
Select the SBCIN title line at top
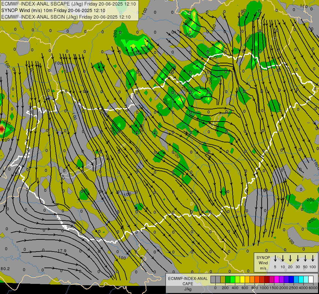tap(66, 17)
